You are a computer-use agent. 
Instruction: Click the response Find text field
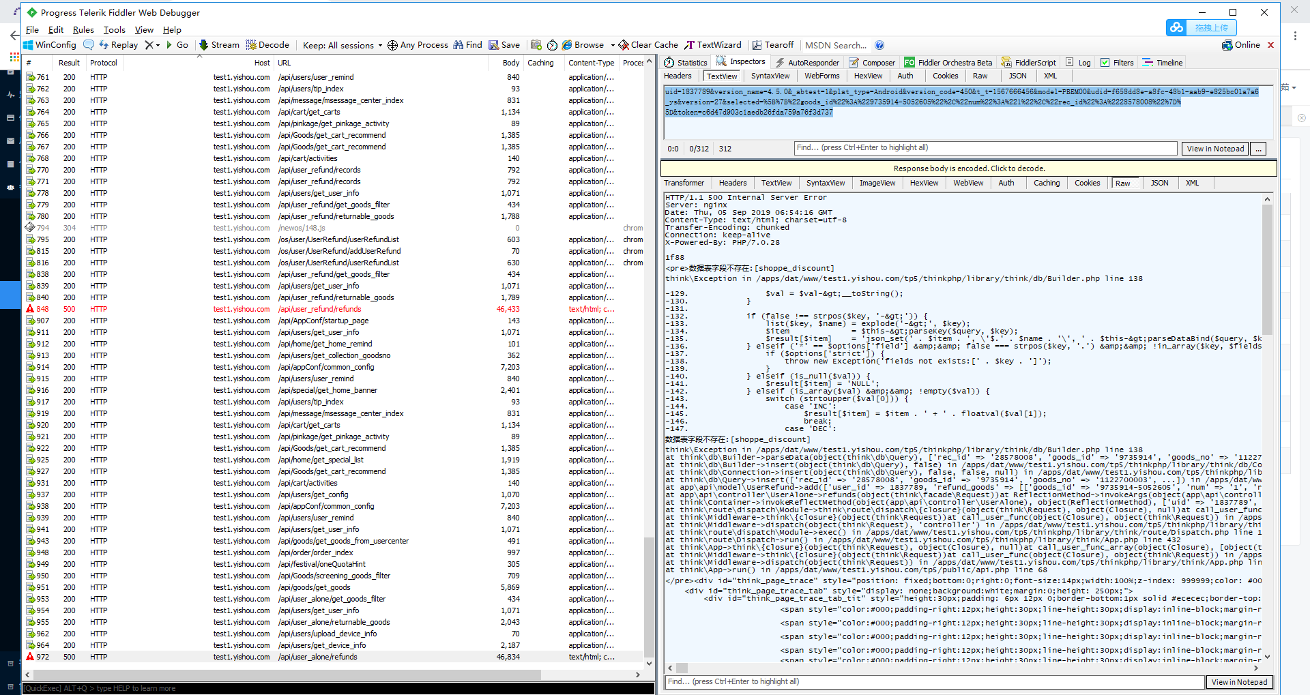[x=935, y=682]
